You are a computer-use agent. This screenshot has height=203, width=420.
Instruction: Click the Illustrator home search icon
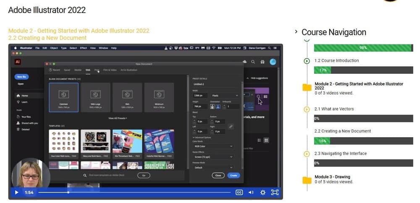pos(253,62)
